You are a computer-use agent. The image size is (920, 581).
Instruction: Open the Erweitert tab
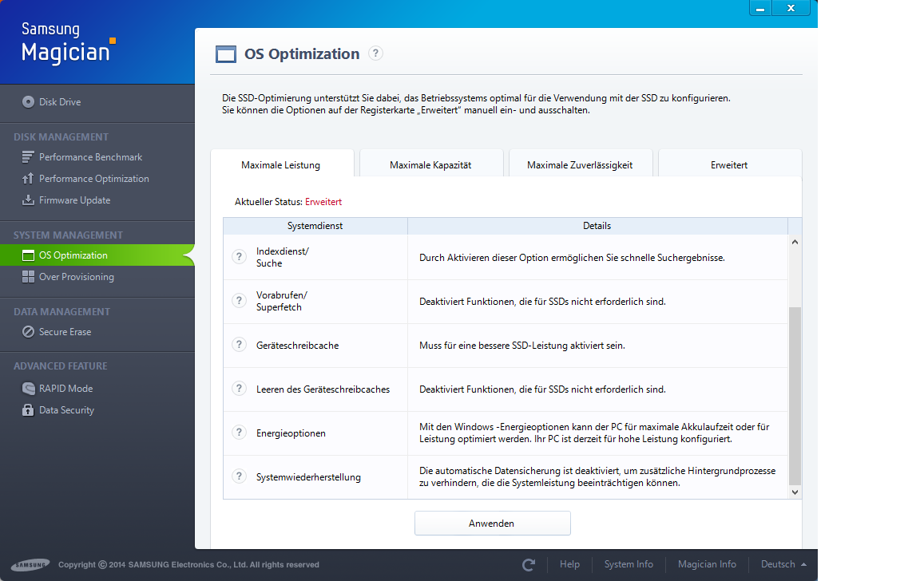729,164
